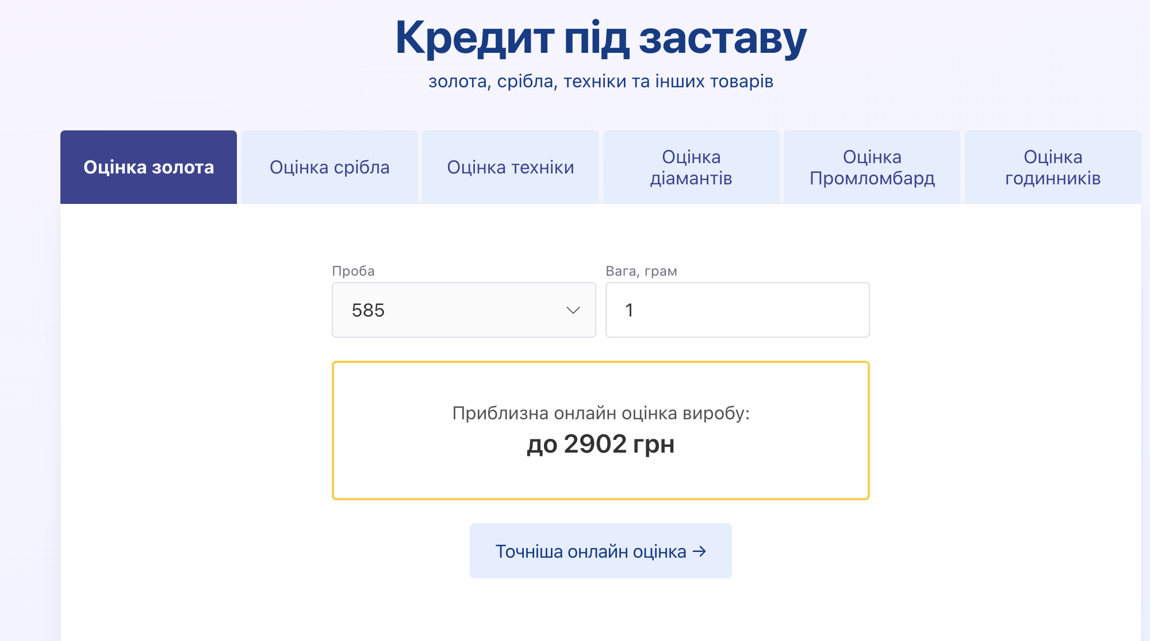Image resolution: width=1150 pixels, height=641 pixels.
Task: Click the digit 1 in weight field
Action: pyautogui.click(x=629, y=310)
